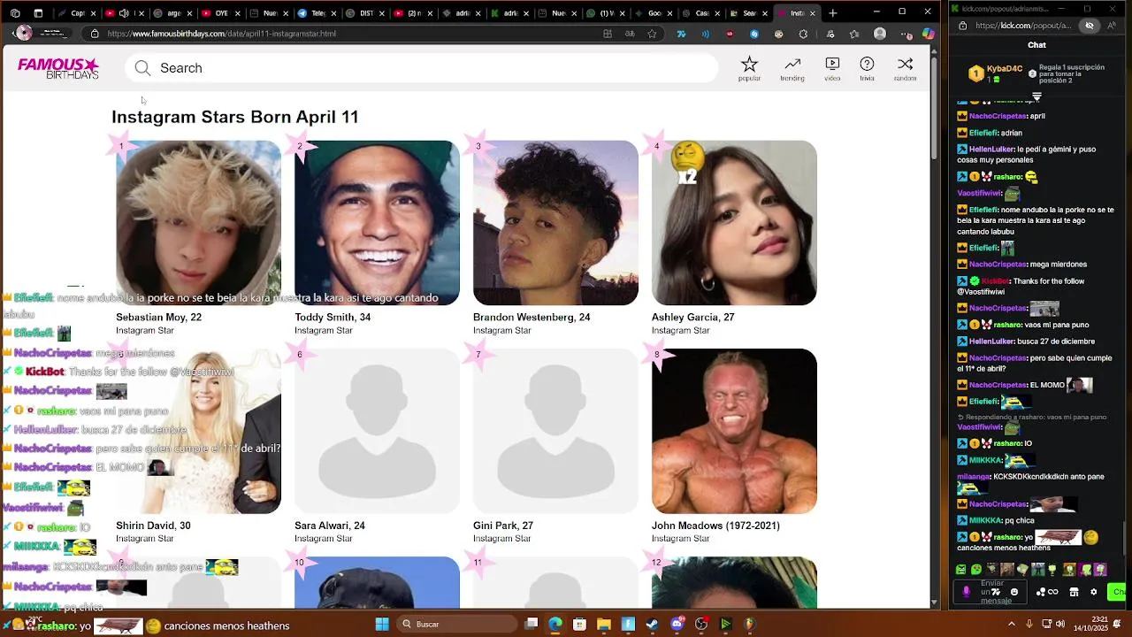Image resolution: width=1132 pixels, height=637 pixels.
Task: Click the infinity icon in Kick chat
Action: pos(1053,592)
